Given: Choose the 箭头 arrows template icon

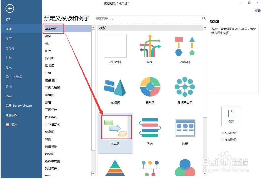Looking at the screenshot, I should [x=150, y=46].
